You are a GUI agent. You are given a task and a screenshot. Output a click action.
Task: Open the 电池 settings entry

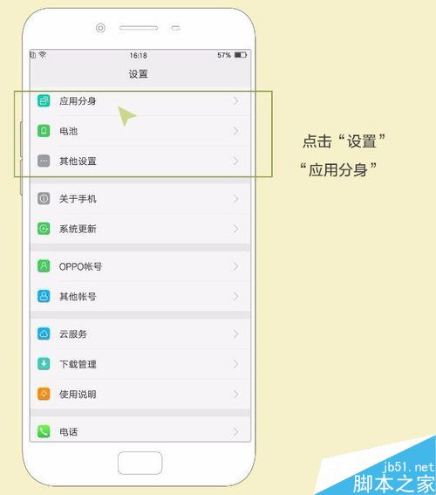click(140, 131)
